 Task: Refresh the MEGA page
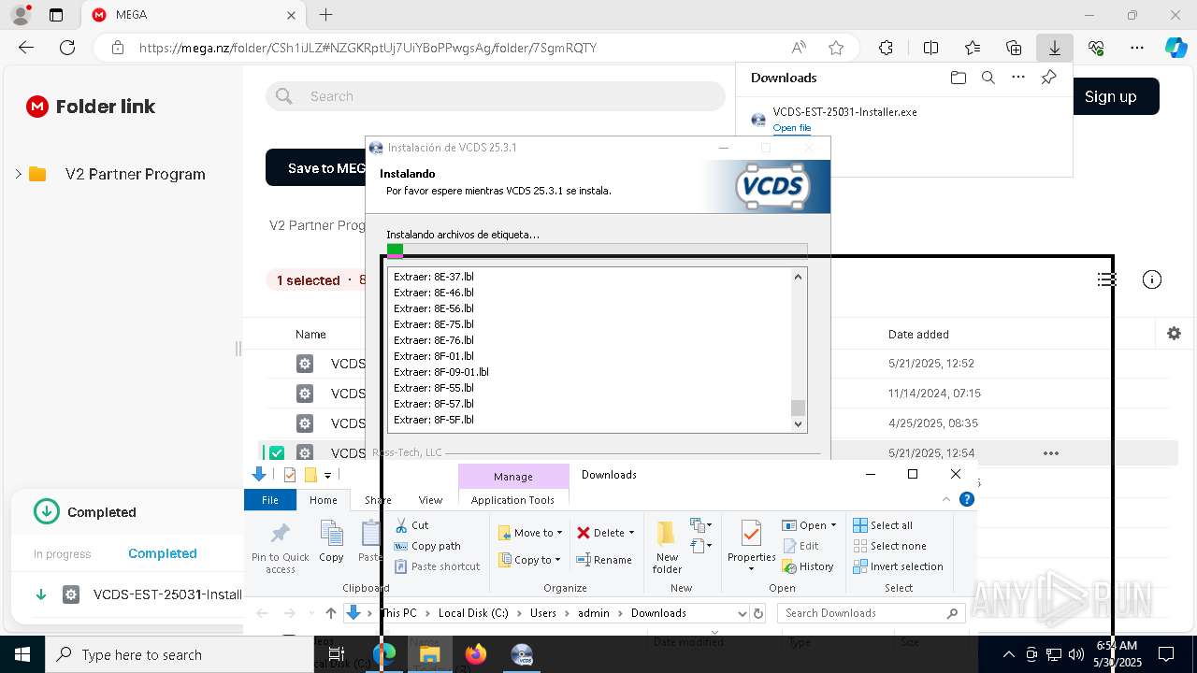point(67,48)
